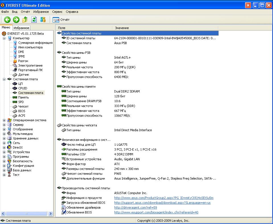Open the Избранное menu in menu bar
This screenshot has height=224, width=273.
coord(41,12)
